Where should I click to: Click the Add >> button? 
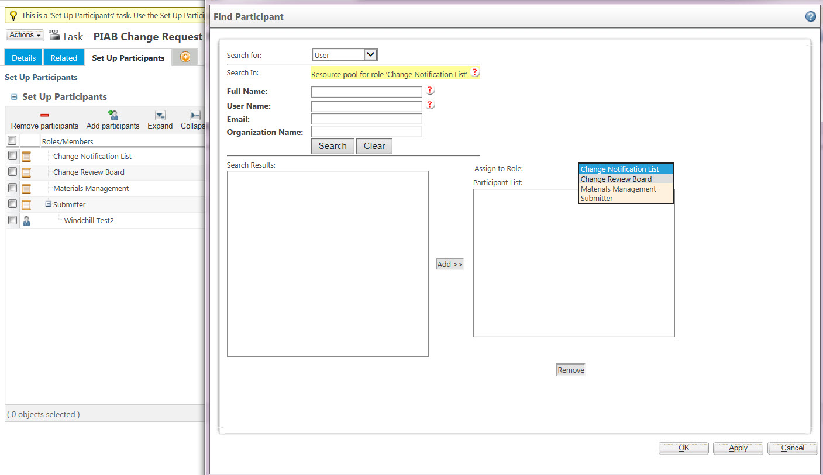point(450,264)
